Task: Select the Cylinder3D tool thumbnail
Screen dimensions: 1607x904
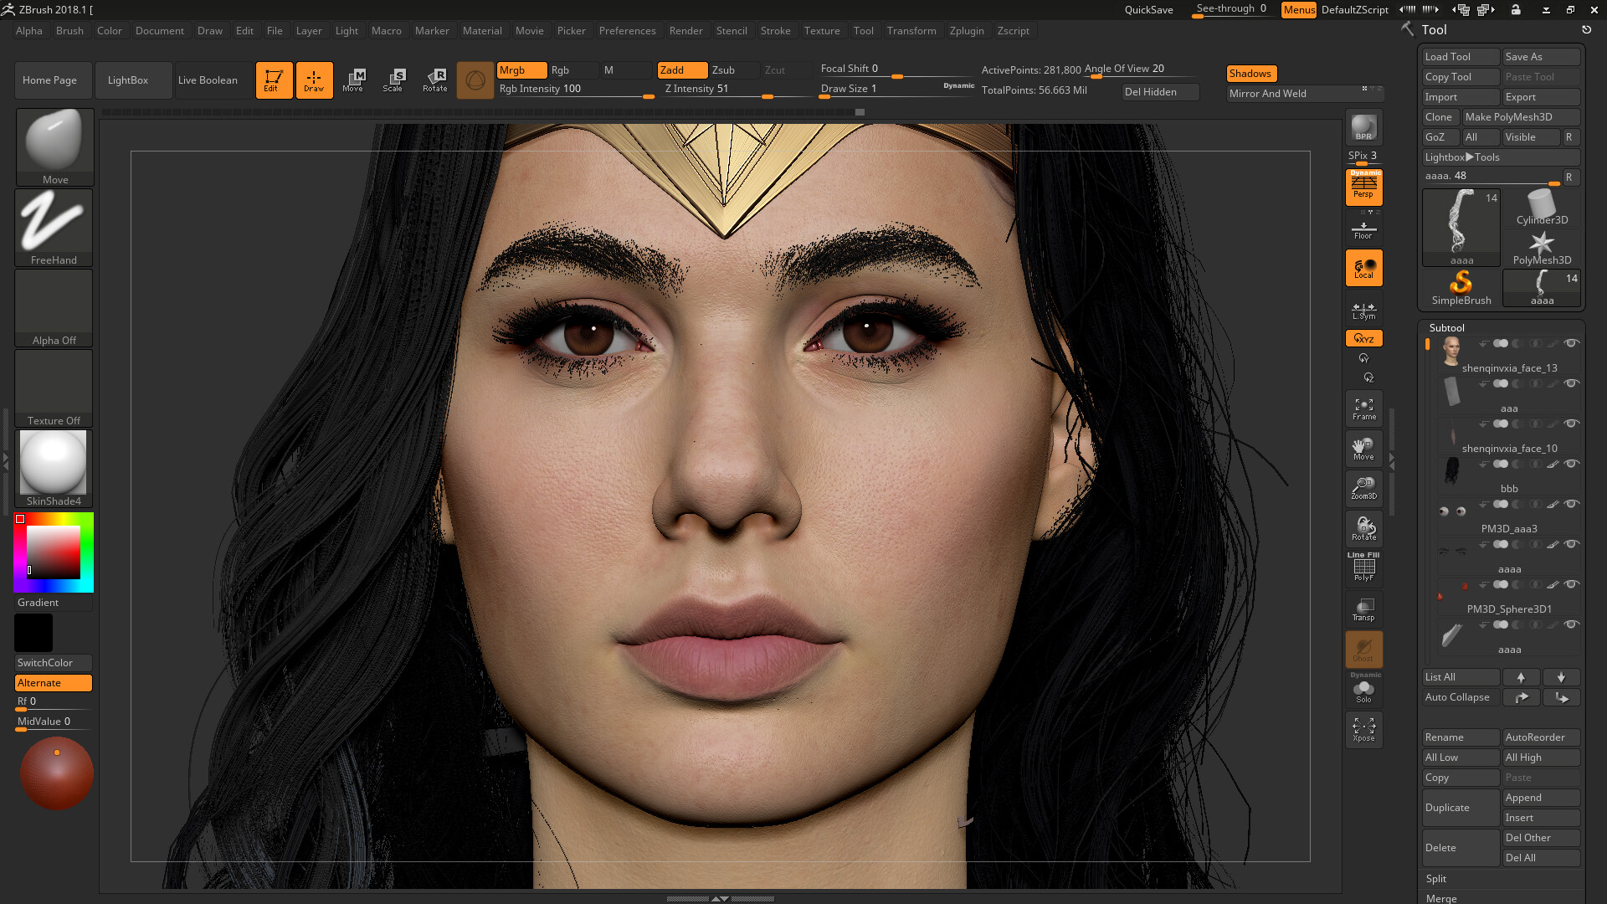Action: point(1542,208)
